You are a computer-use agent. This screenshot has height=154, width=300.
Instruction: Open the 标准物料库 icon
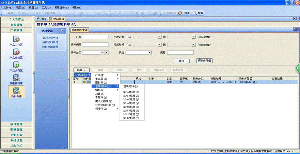[x=16, y=77]
